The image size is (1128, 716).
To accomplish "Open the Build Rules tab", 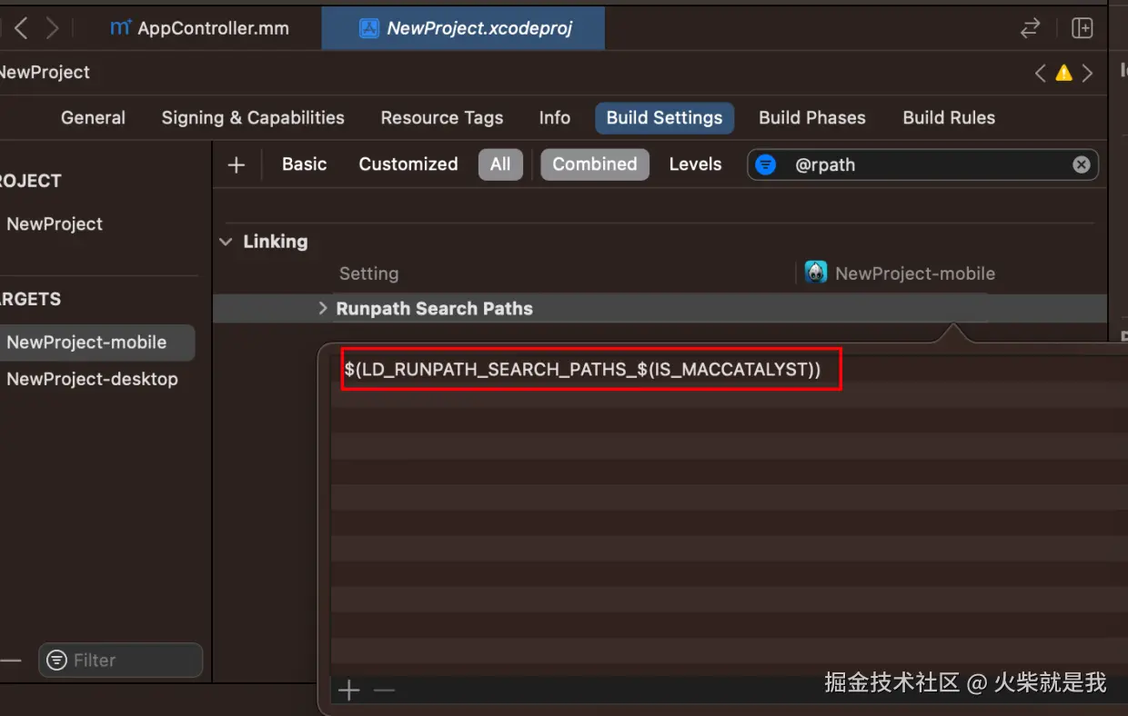I will pos(949,118).
